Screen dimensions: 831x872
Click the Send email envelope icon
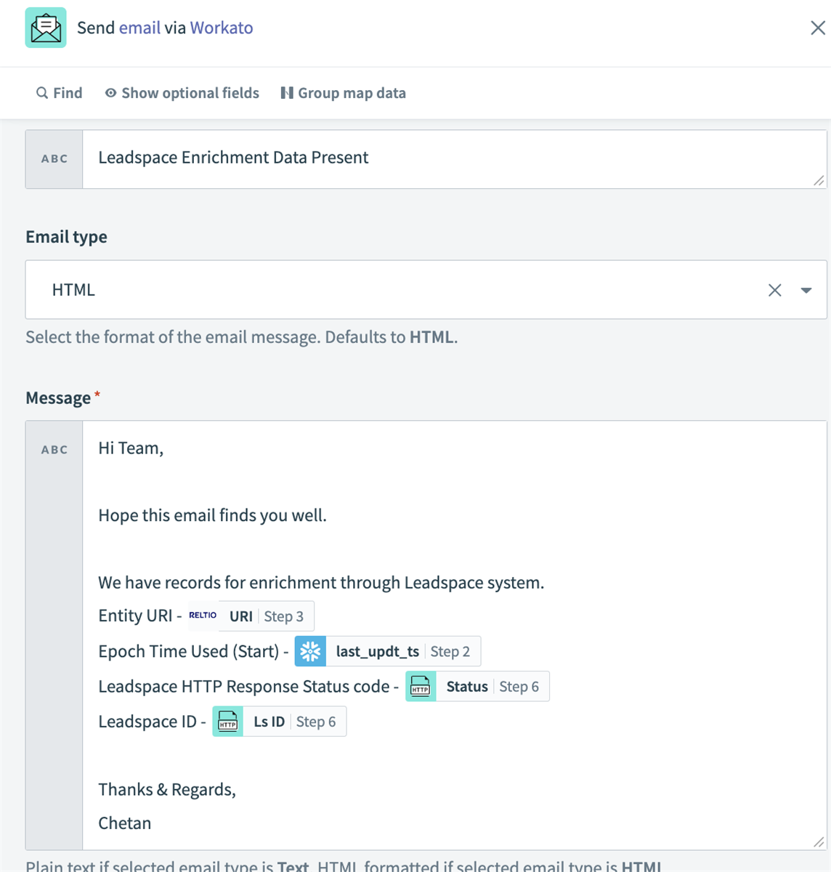(x=45, y=27)
